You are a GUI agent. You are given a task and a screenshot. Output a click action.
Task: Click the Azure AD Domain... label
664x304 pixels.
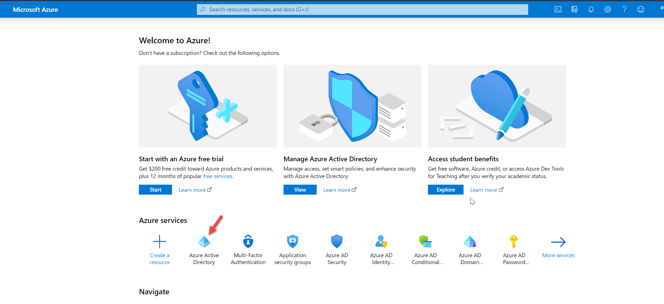click(x=471, y=259)
